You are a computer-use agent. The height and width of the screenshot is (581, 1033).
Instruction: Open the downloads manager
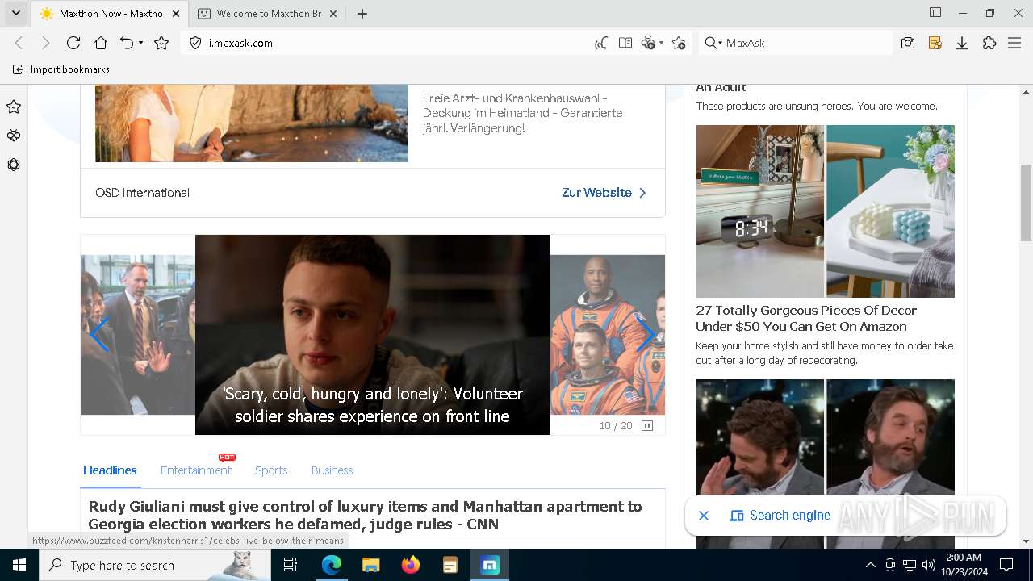coord(962,43)
